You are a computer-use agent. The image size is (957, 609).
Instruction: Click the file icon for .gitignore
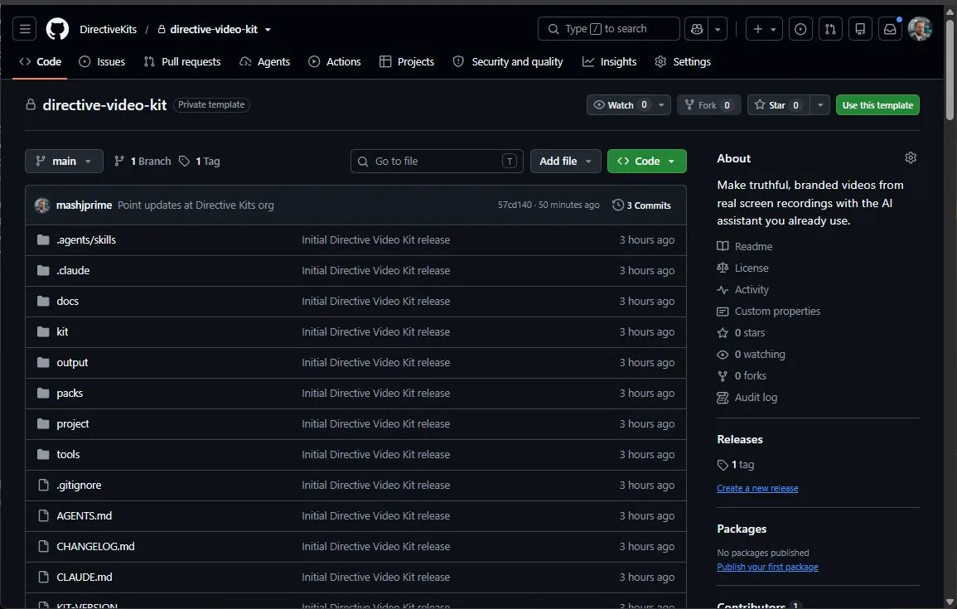click(x=43, y=485)
